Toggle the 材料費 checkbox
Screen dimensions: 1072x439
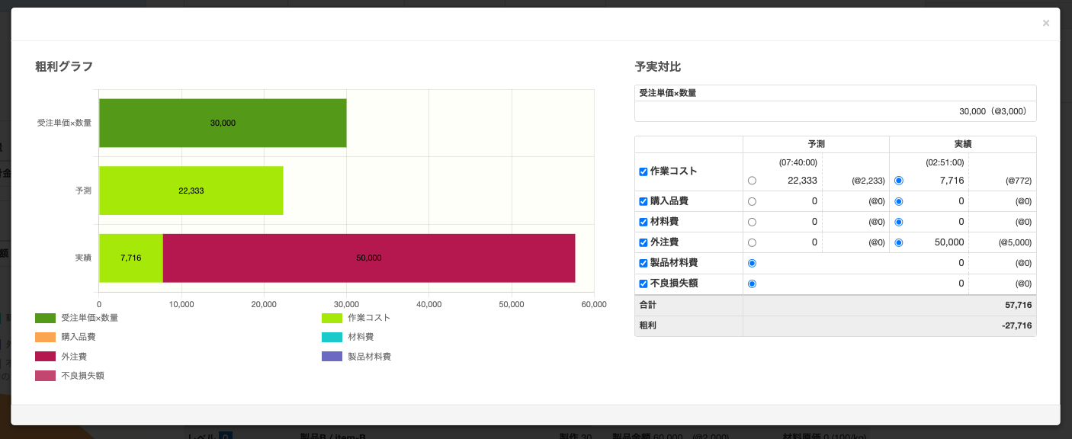point(643,222)
